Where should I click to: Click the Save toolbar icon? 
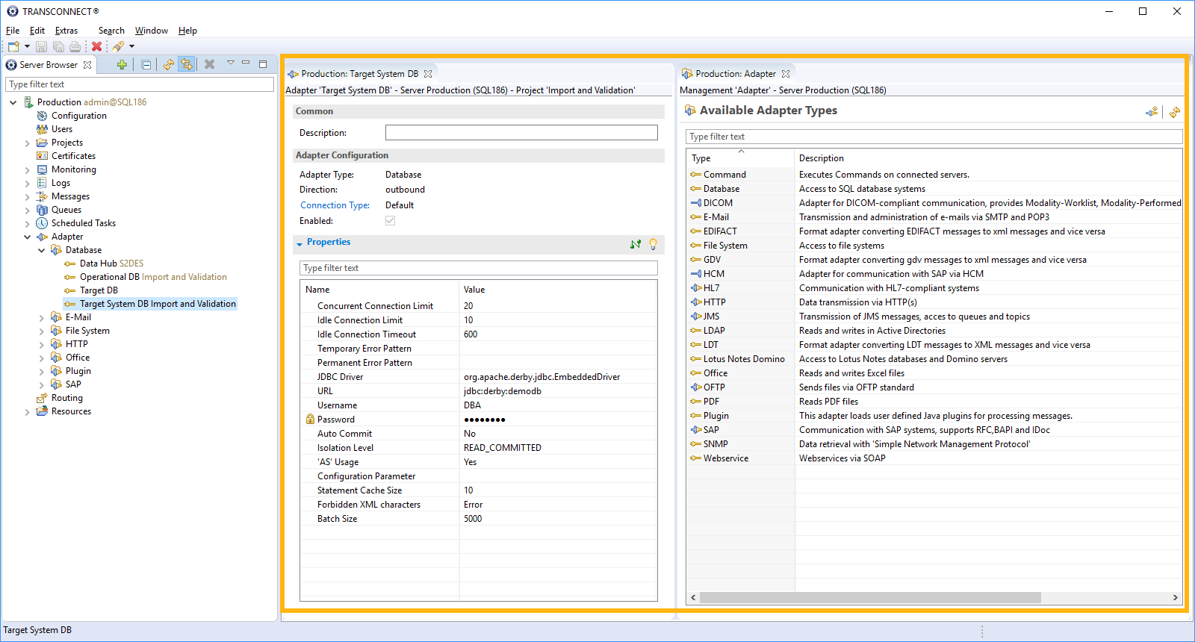[x=42, y=46]
